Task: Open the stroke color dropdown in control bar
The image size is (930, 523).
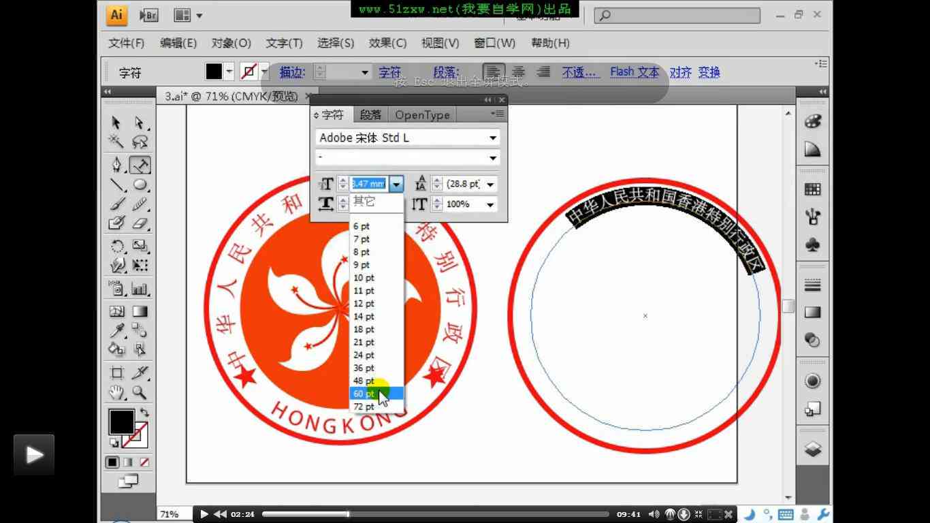Action: click(x=264, y=72)
